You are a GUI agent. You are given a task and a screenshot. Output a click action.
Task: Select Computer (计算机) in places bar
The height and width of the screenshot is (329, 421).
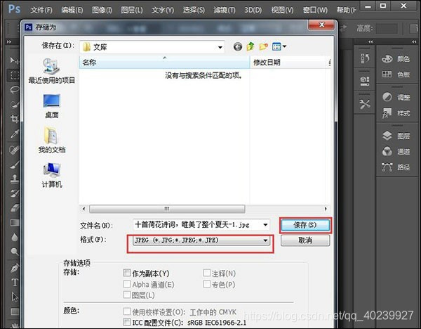[51, 175]
